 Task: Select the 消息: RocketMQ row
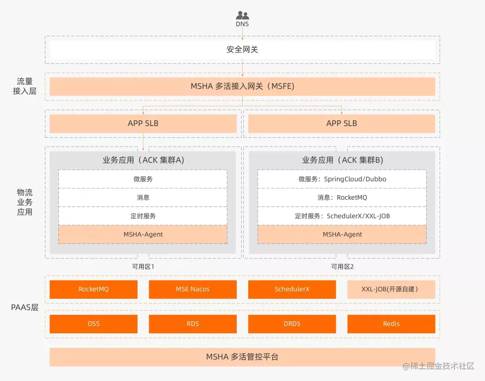(342, 197)
